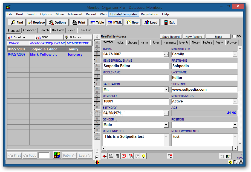This screenshot has width=251, height=172.
Task: Click the colored PSFC blocks icon
Action: click(57, 155)
